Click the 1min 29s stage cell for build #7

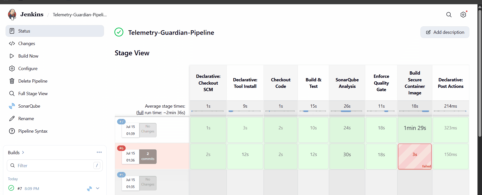click(415, 130)
